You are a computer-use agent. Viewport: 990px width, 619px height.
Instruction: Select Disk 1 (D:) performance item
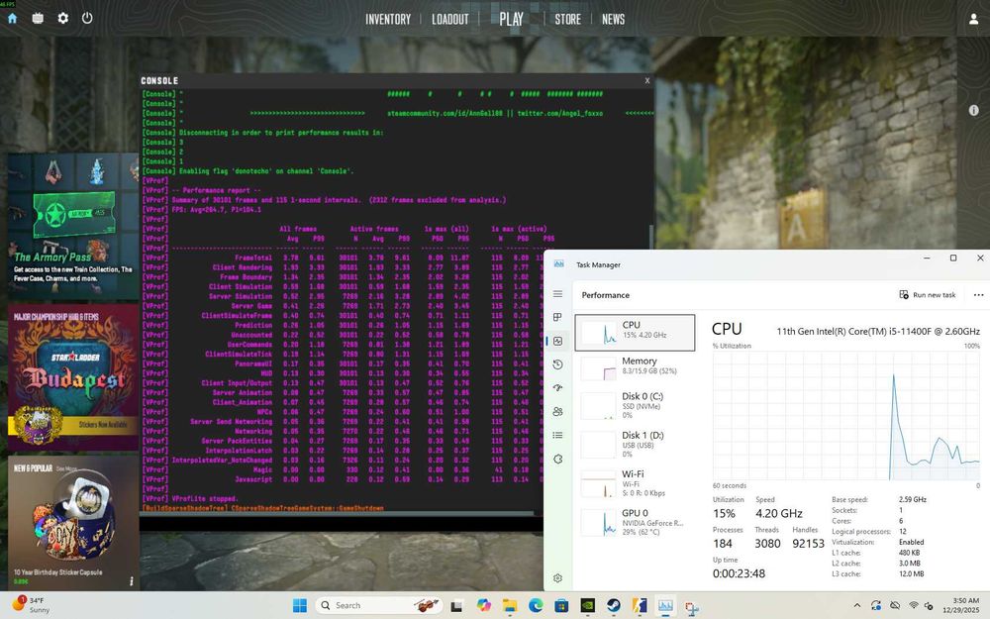coord(635,444)
